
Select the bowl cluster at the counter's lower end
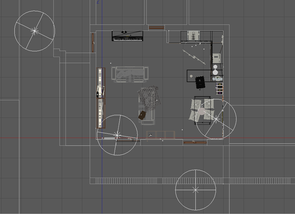(x=217, y=78)
